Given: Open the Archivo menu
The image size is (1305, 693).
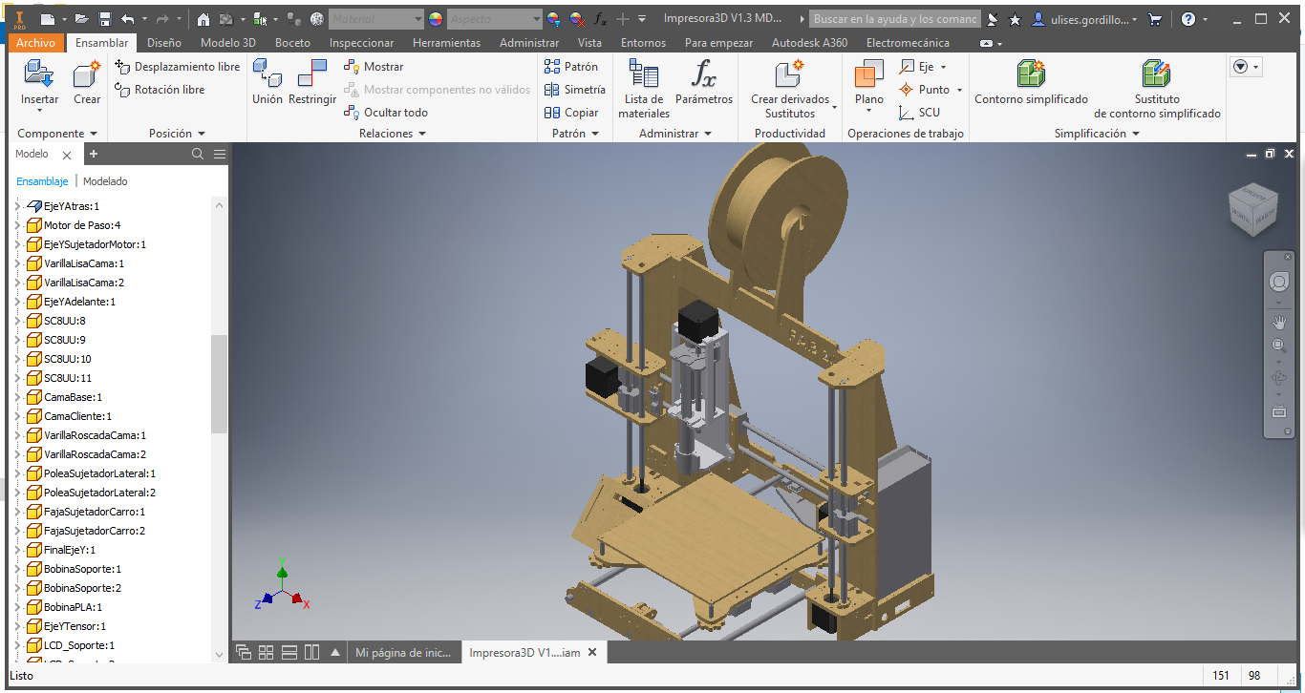Looking at the screenshot, I should 36,43.
